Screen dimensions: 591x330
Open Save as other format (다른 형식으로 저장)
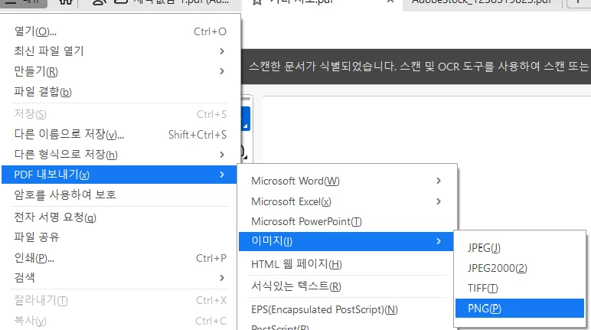pos(120,154)
